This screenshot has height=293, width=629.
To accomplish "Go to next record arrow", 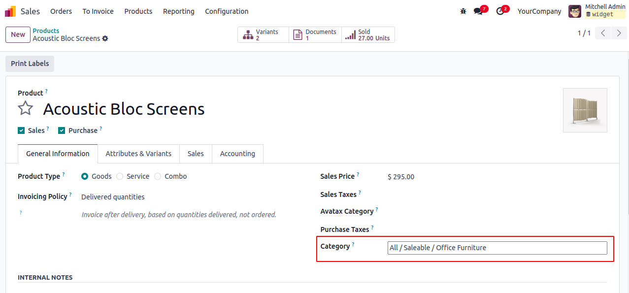I will 618,33.
